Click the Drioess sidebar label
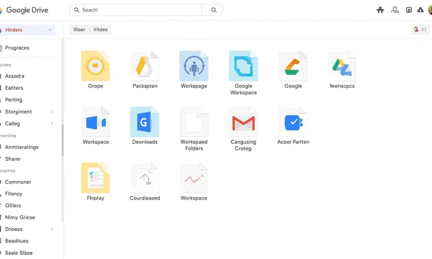 [13, 229]
